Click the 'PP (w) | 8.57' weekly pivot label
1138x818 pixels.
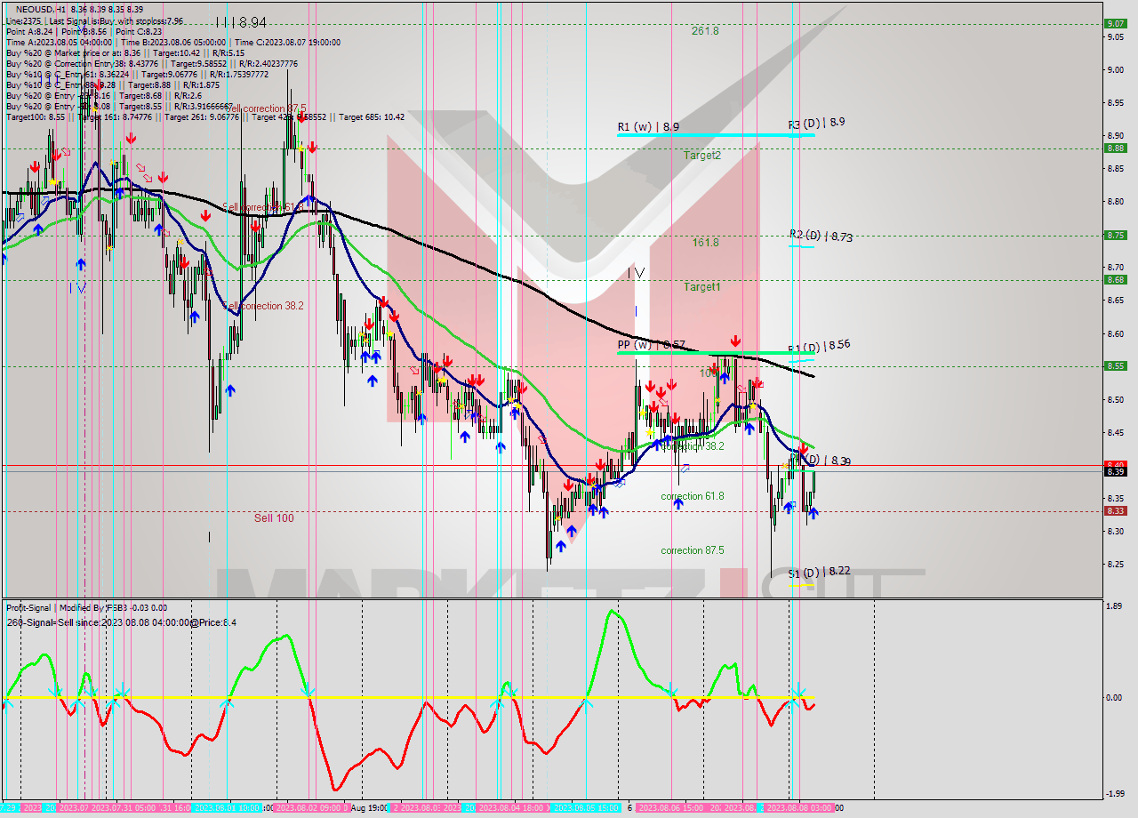(x=651, y=344)
